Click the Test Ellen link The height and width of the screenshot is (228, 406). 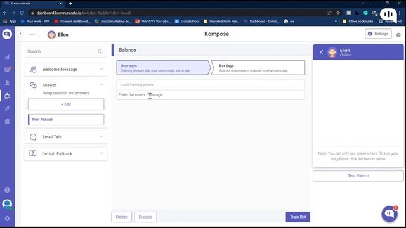[x=358, y=176]
